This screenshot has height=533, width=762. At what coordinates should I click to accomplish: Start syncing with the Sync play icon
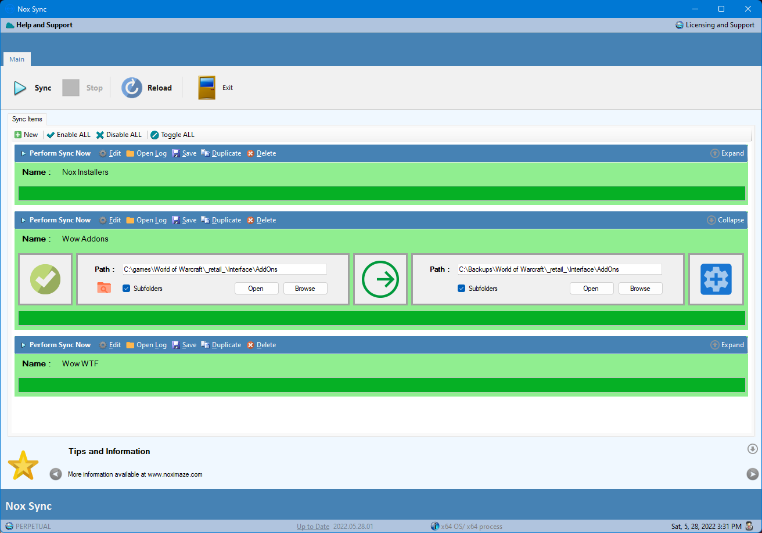point(20,88)
